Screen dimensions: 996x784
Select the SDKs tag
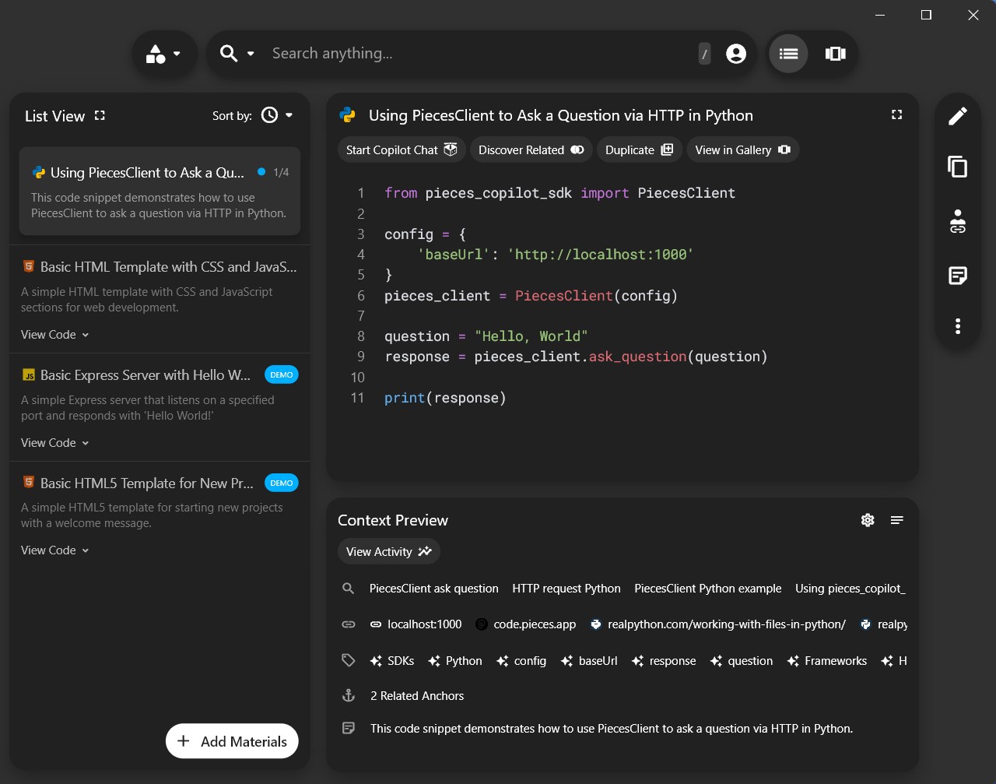392,661
